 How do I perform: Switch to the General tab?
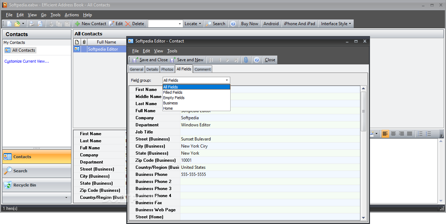point(137,69)
